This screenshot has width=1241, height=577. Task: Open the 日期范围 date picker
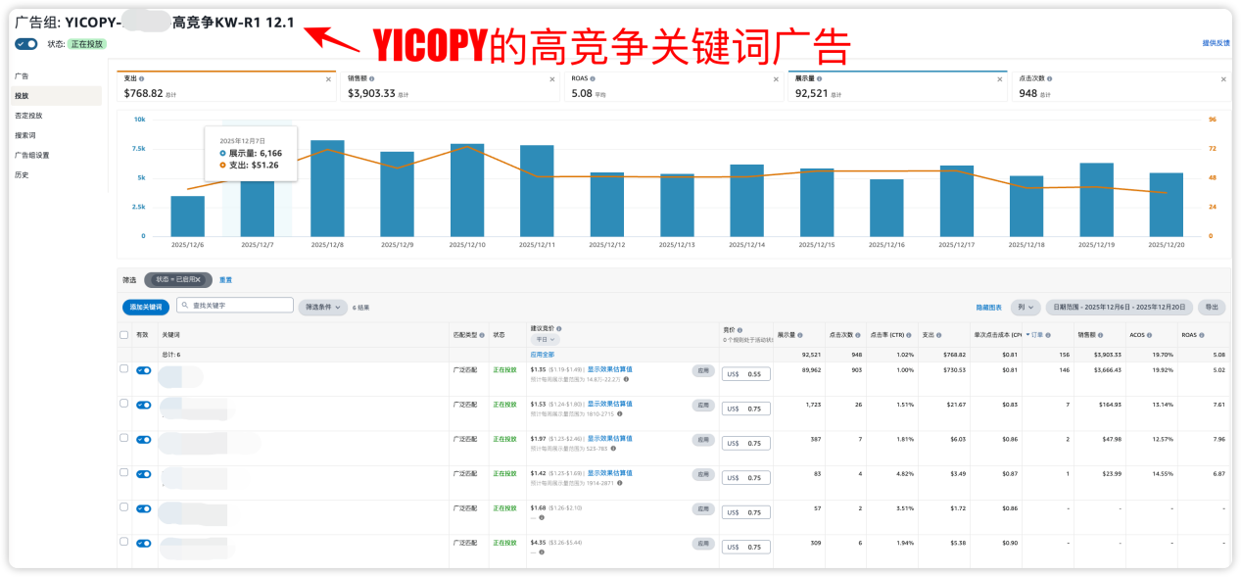(x=1121, y=307)
